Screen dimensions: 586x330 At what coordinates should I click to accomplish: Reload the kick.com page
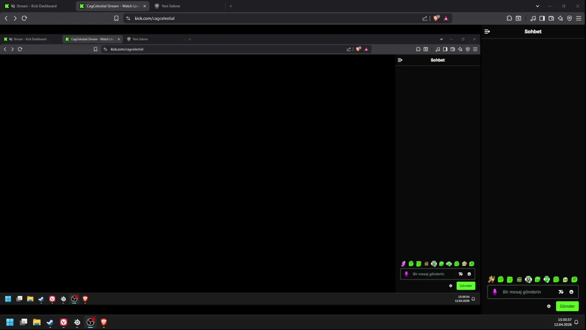24,18
